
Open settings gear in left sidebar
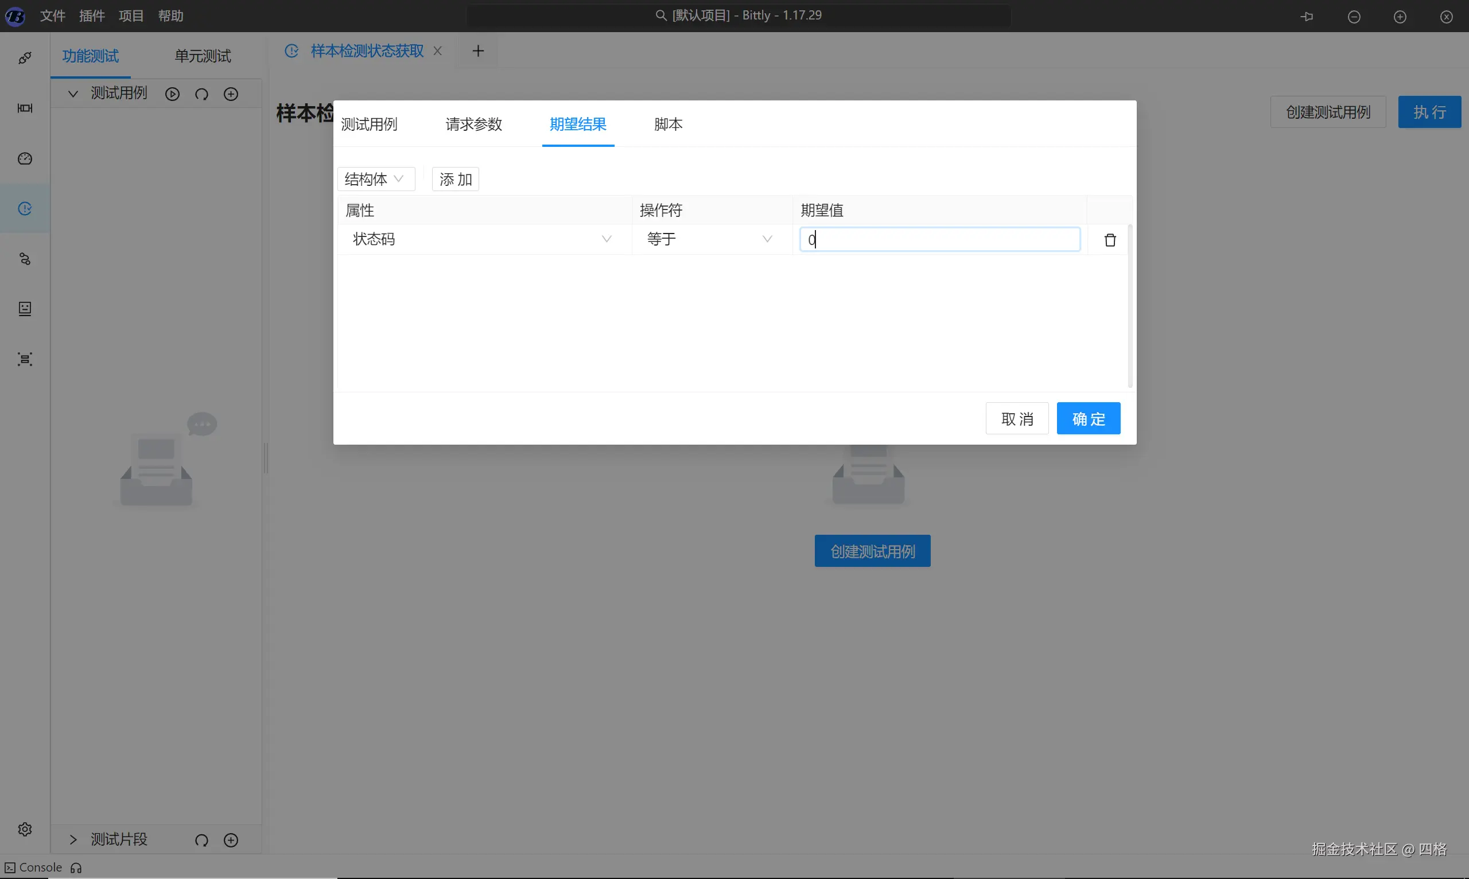25,829
